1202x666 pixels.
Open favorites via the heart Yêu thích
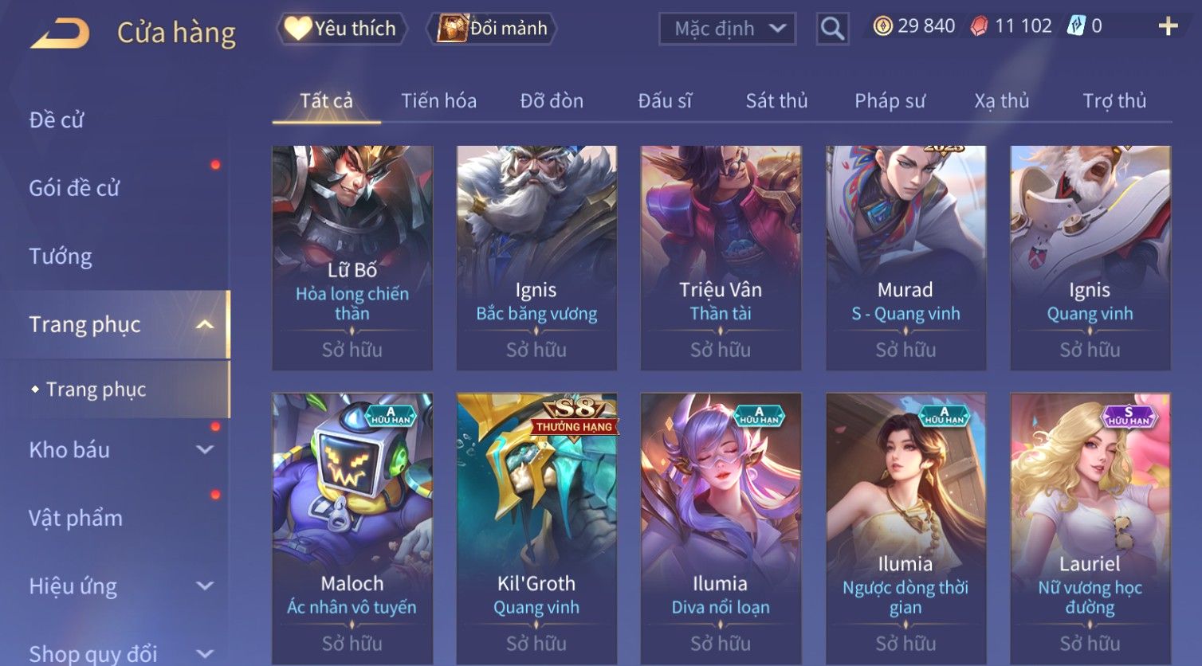pyautogui.click(x=342, y=29)
